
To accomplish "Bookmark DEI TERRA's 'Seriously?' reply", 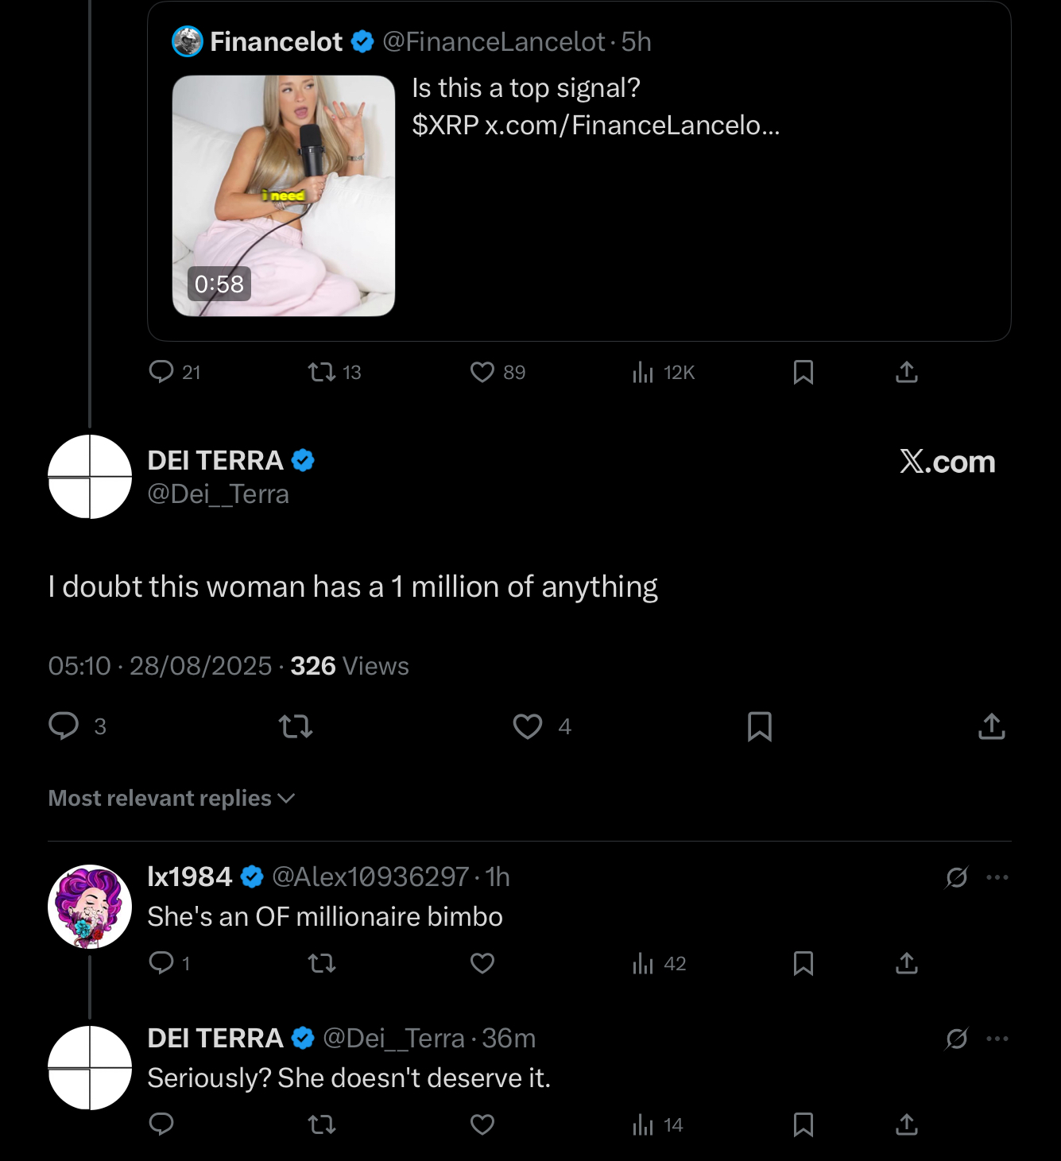I will [x=803, y=1124].
